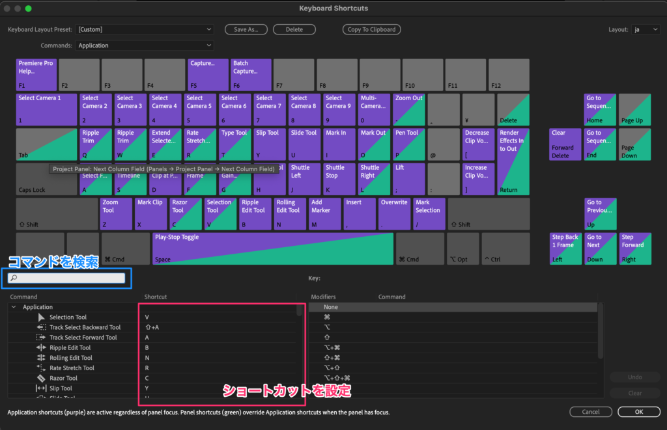
Task: Select the ⌥ only modifier row
Action: [453, 327]
